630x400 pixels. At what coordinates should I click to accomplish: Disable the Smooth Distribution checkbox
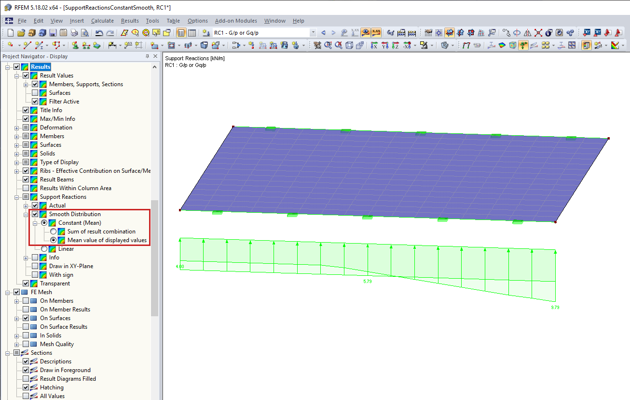point(35,214)
